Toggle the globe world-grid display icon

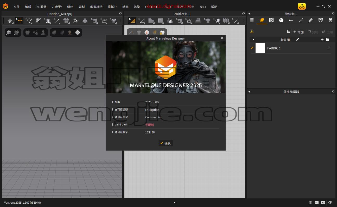78,33
